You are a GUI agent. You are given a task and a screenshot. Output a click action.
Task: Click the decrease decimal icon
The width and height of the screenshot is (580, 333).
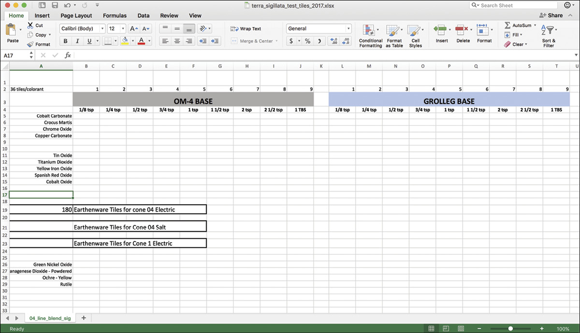pos(346,41)
